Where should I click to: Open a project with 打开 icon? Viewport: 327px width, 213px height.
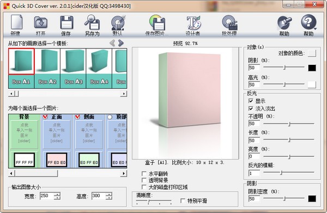point(41,25)
